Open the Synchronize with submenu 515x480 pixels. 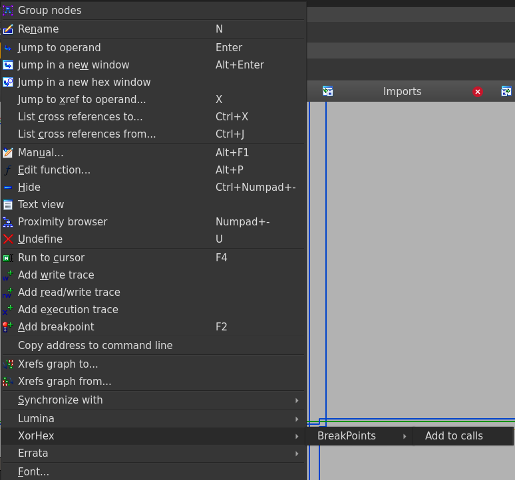153,400
